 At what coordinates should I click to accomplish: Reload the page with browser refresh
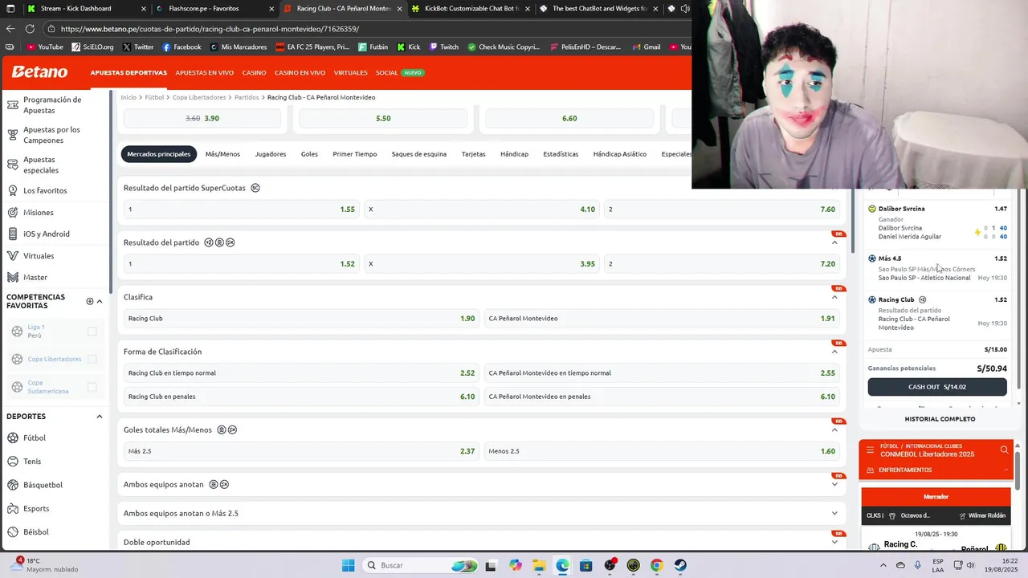pyautogui.click(x=30, y=29)
